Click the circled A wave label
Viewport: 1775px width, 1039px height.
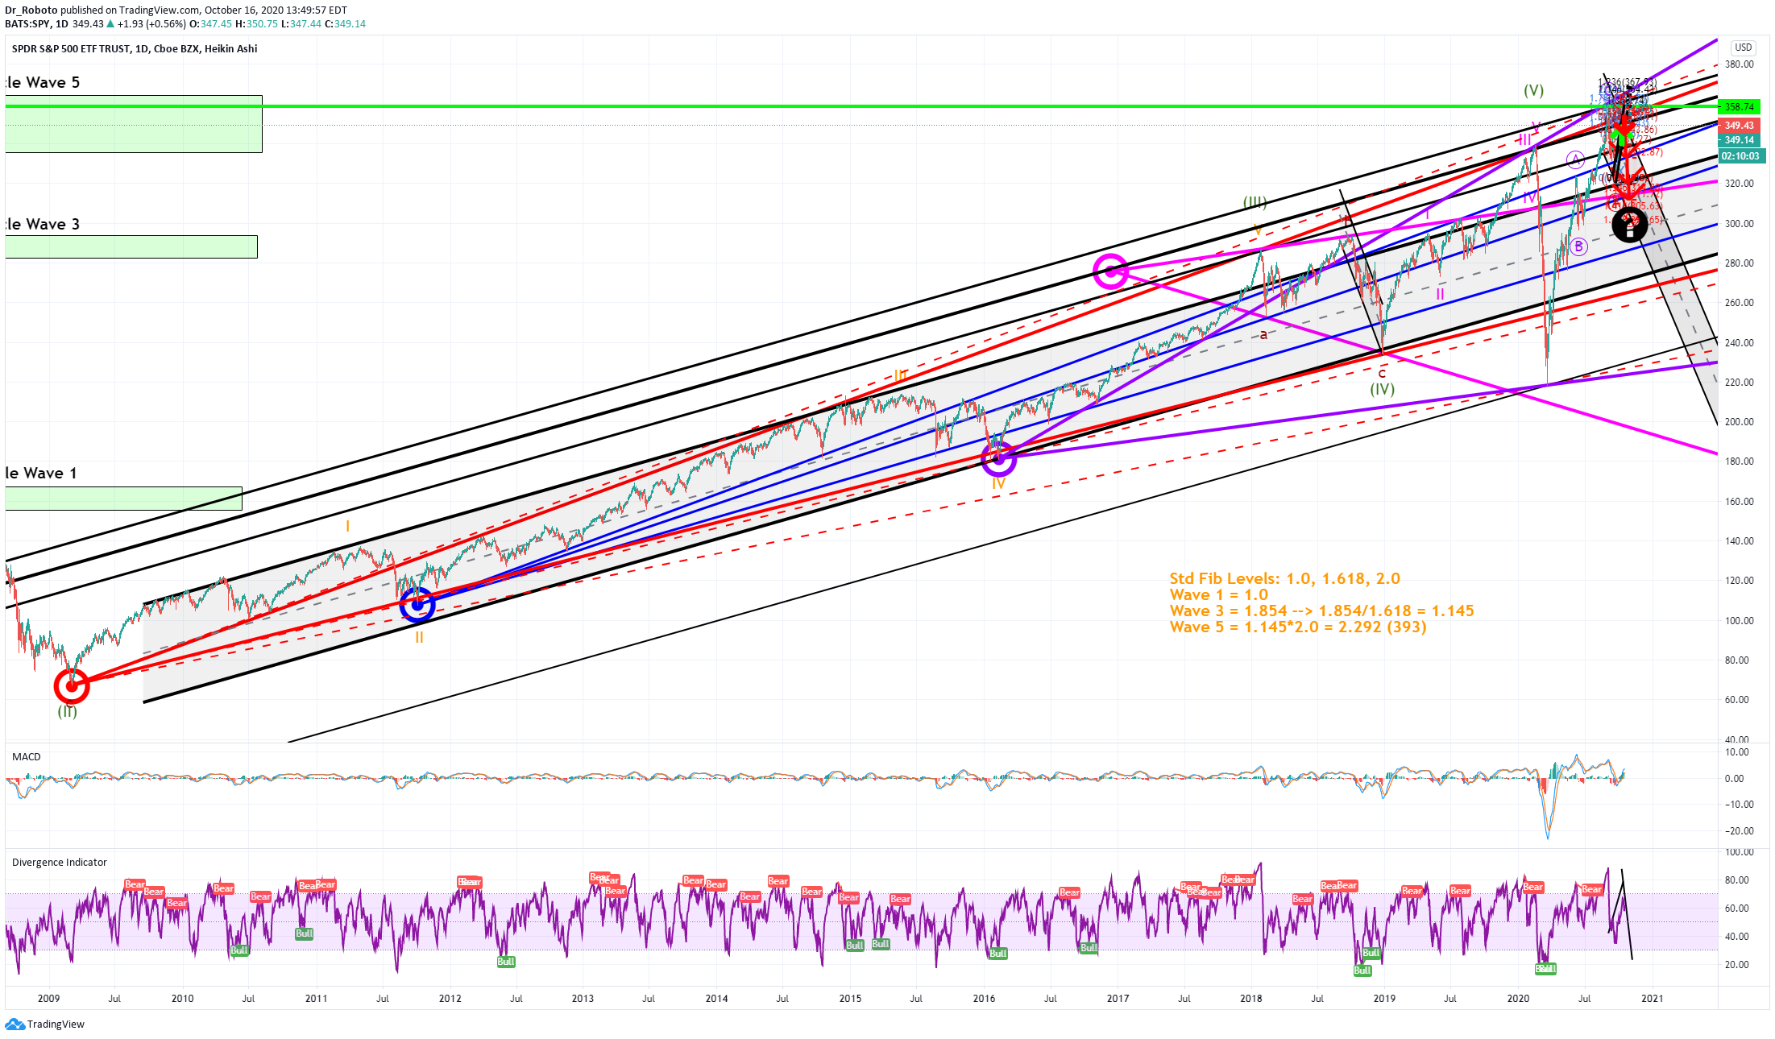pyautogui.click(x=1576, y=159)
